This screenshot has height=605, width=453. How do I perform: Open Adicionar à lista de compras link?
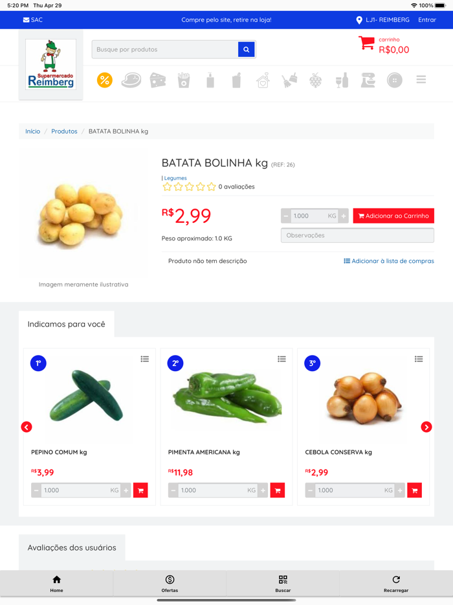coord(389,261)
